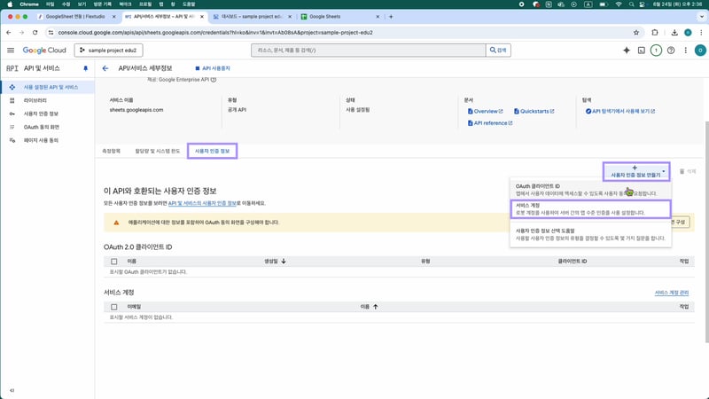Launch Cloud Shell terminal icon
Viewport: 709px width, 399px height.
641,51
